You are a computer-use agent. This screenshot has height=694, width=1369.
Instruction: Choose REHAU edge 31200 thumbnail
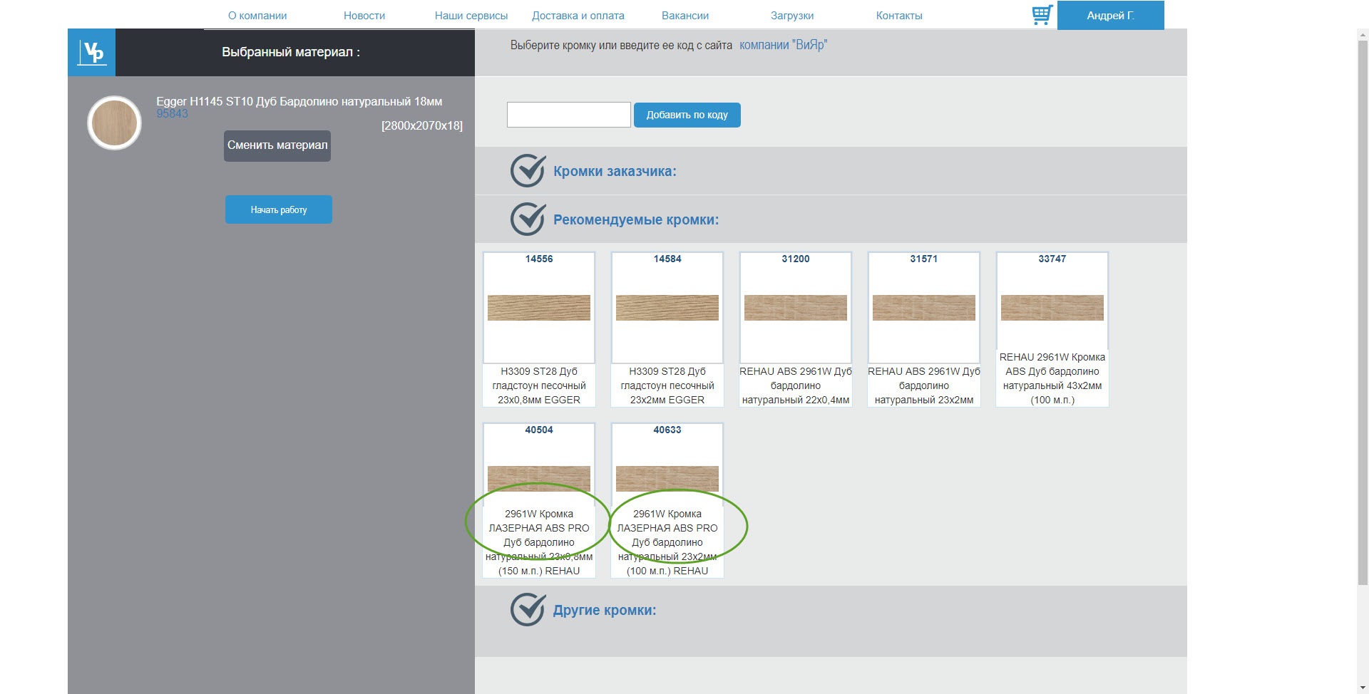pyautogui.click(x=796, y=307)
